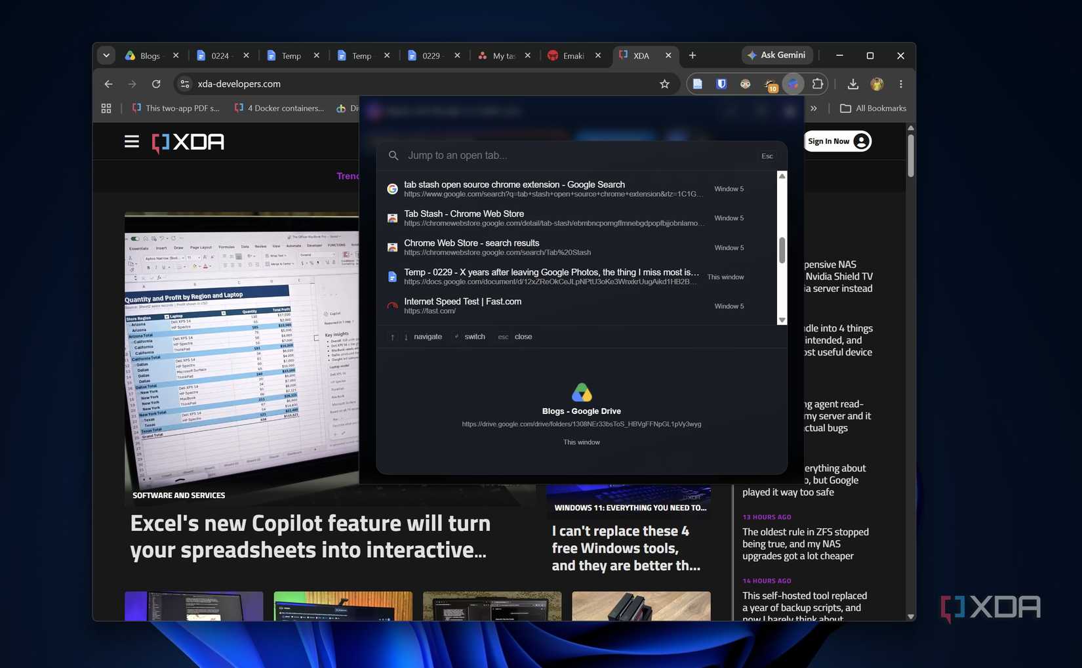Click the active tab switcher extension icon
Screen dimensions: 1082x668
coord(793,84)
